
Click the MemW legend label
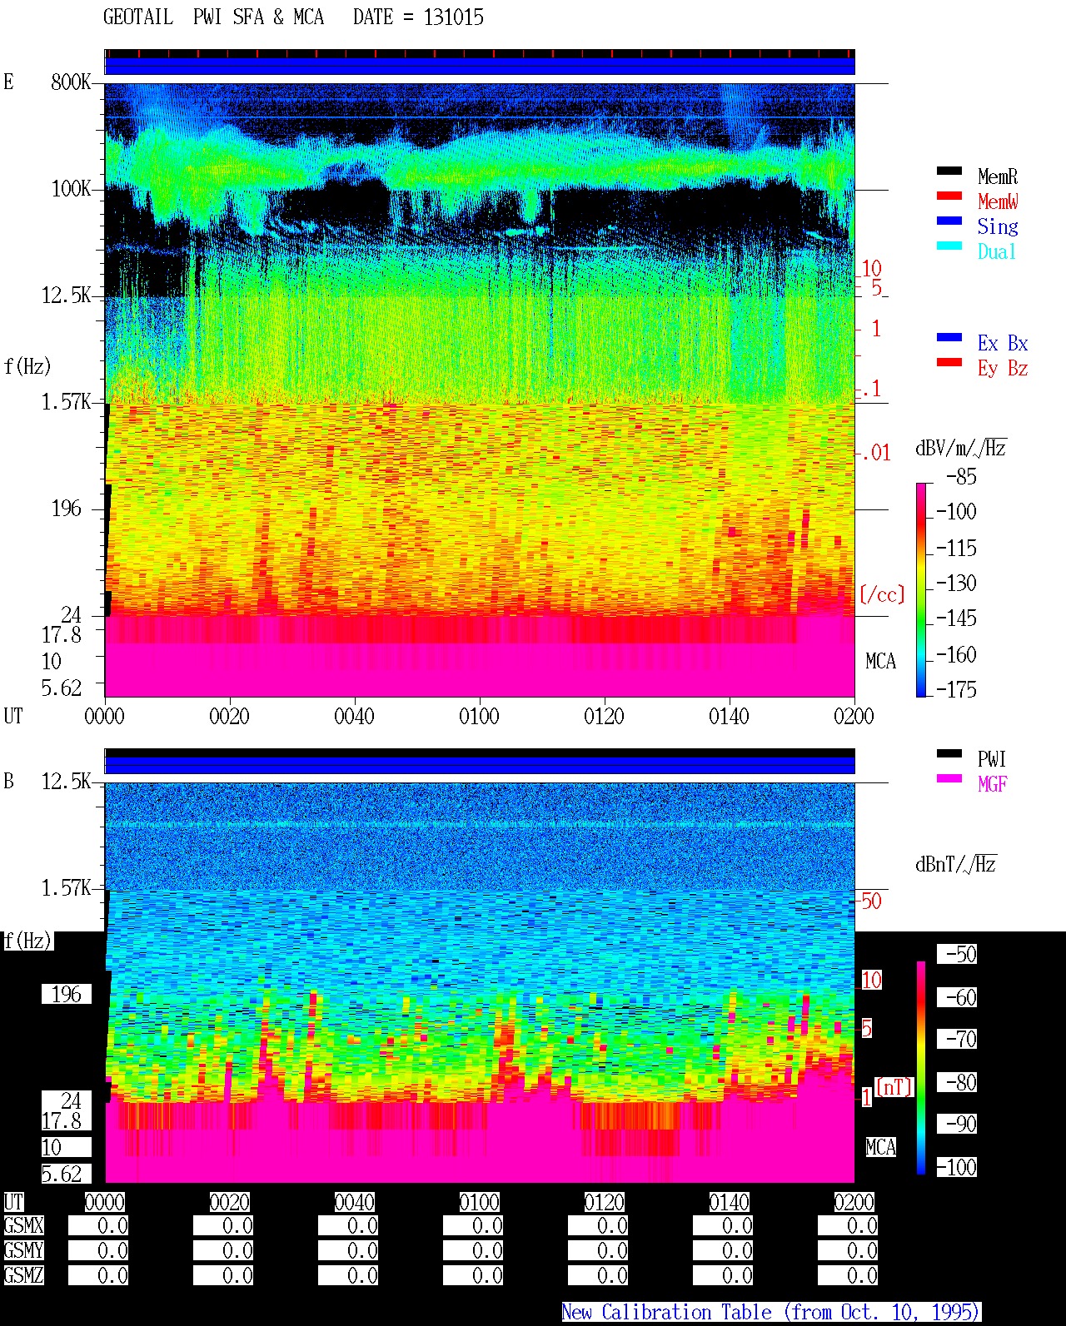998,201
